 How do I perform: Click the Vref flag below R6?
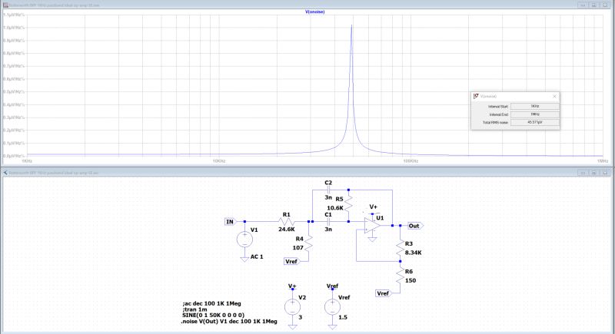coord(383,293)
